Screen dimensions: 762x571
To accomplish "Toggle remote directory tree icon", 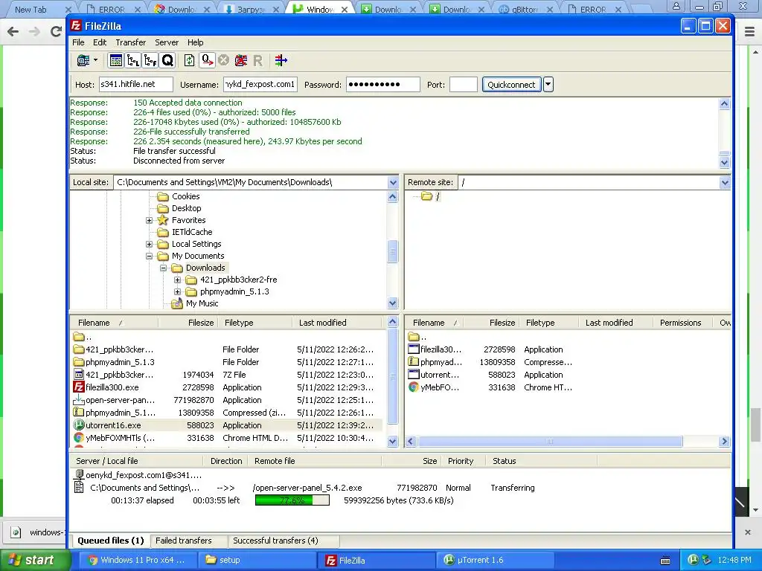I will [x=150, y=60].
